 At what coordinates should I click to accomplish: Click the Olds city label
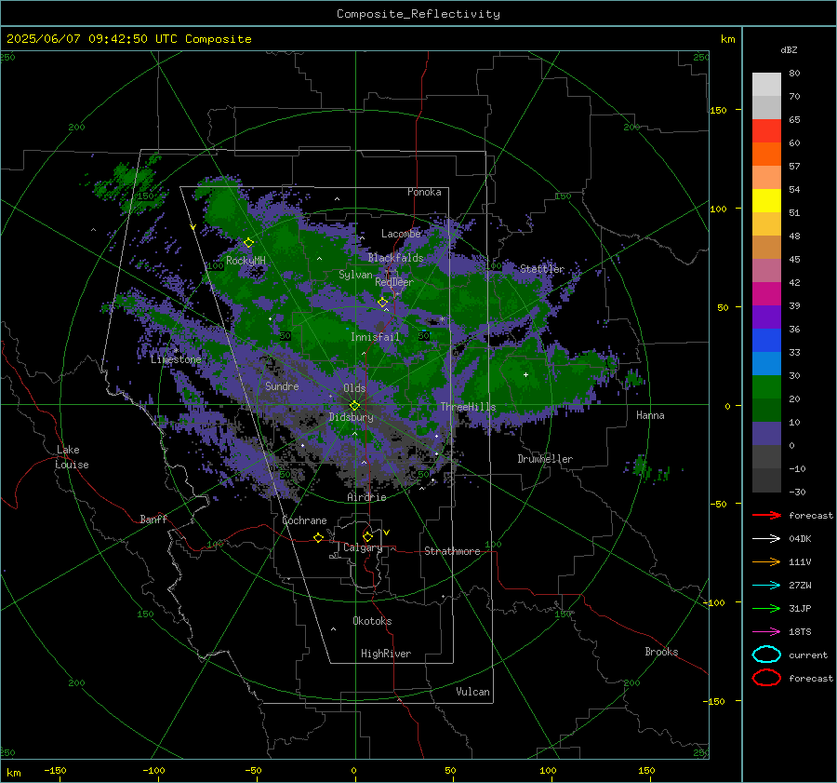point(354,388)
